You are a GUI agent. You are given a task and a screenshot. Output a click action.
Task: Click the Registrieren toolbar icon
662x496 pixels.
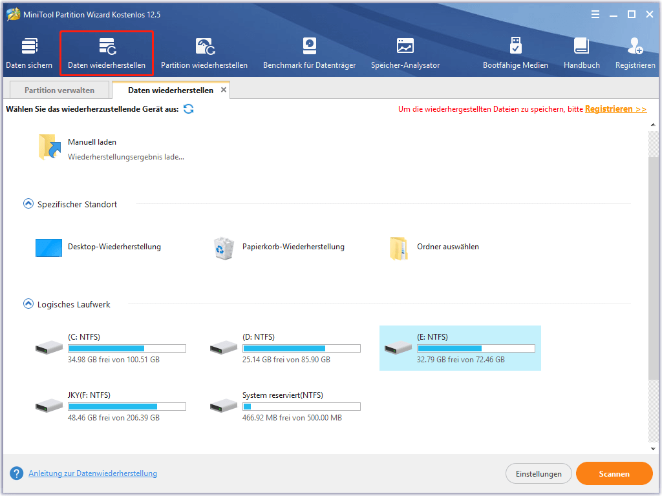(635, 53)
